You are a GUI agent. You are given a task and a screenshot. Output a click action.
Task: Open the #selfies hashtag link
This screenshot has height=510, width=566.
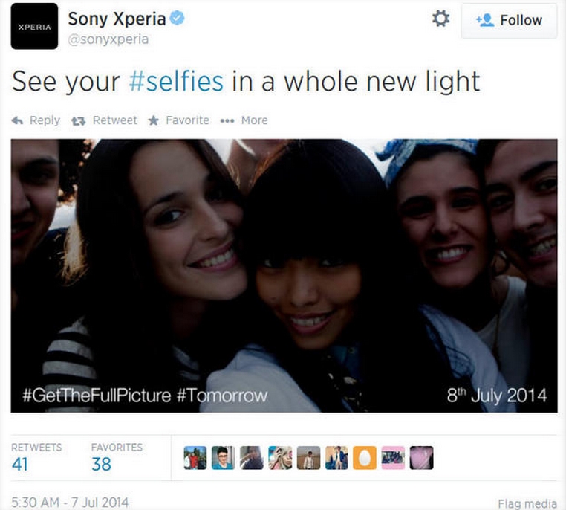[x=176, y=81]
